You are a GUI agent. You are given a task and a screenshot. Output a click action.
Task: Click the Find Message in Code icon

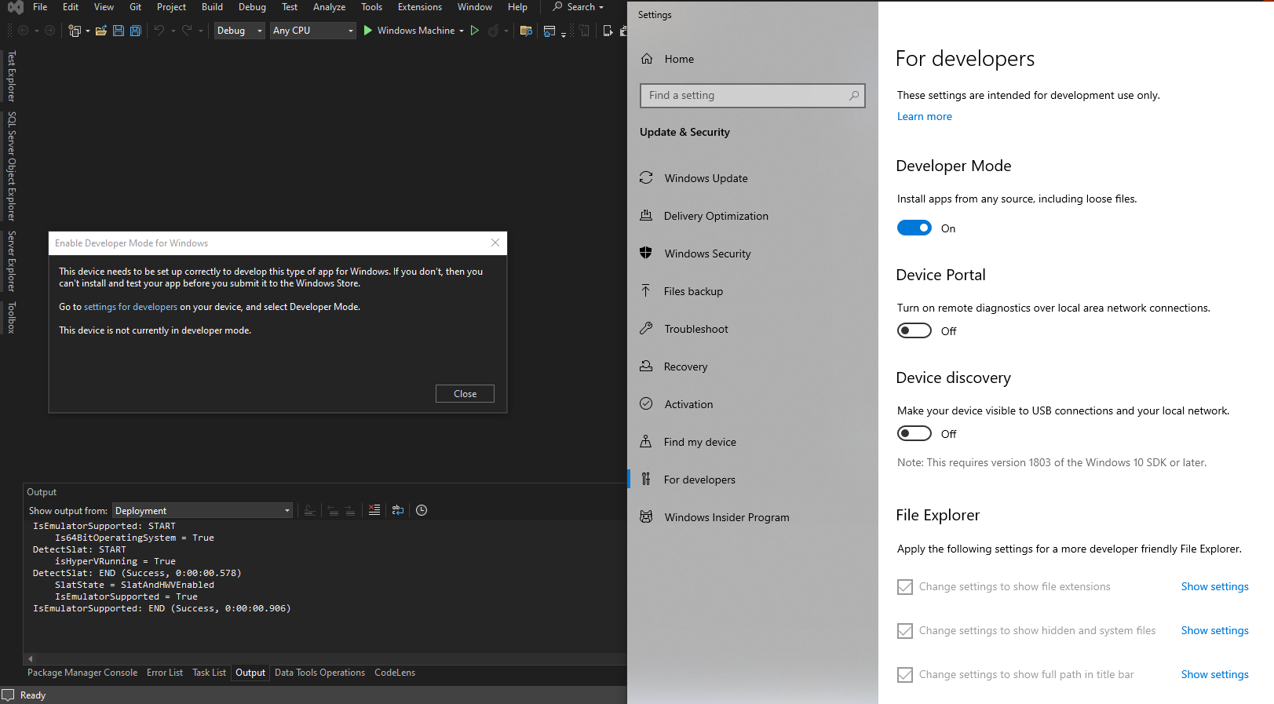tap(310, 510)
